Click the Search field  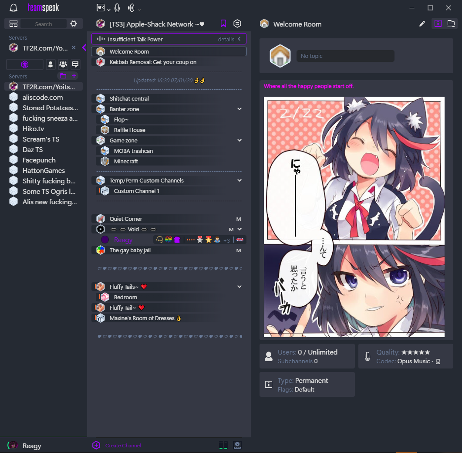point(43,24)
